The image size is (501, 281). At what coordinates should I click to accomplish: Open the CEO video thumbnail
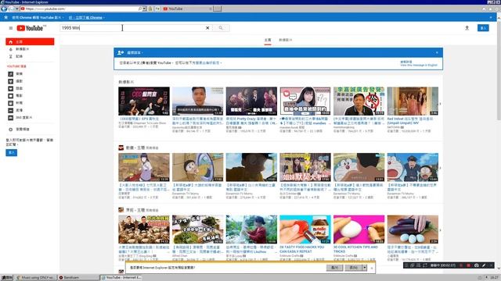[x=144, y=101]
